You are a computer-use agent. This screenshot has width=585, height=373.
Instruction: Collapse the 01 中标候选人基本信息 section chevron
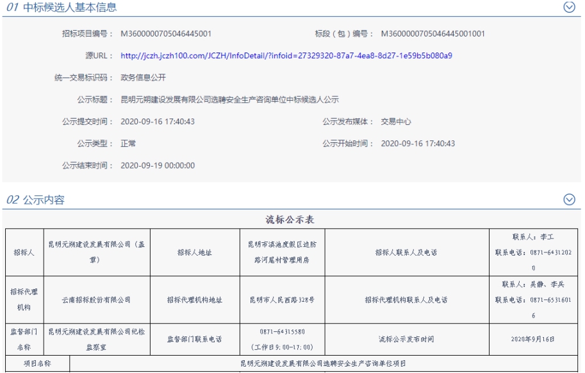coord(568,7)
